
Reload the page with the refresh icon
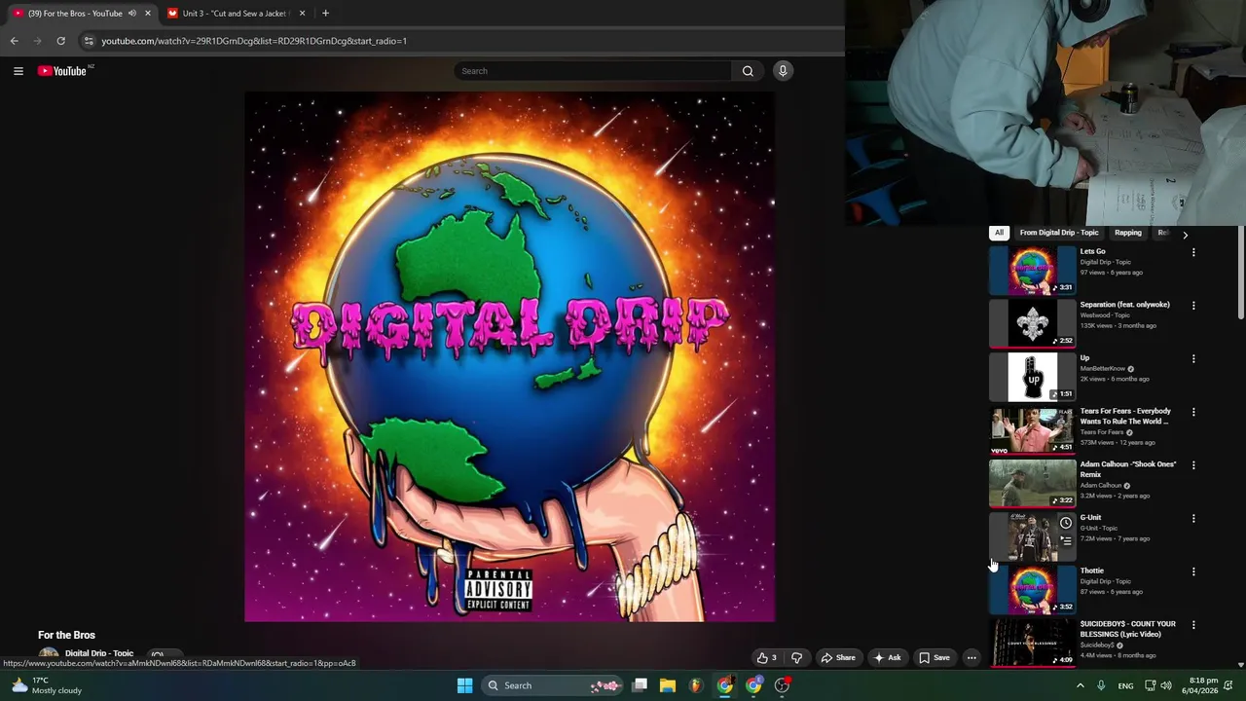(x=60, y=41)
